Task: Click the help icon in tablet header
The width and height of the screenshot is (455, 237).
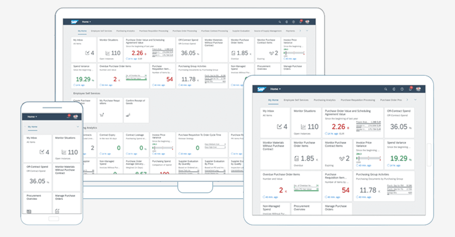Action: pyautogui.click(x=402, y=89)
